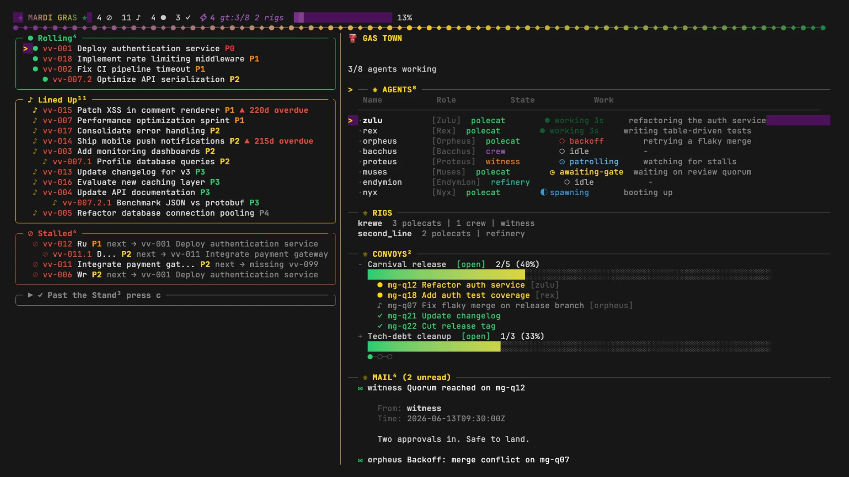Click the checkmark icon for mg-q21 Update changelog
Viewport: 849px width, 477px height.
coord(380,316)
